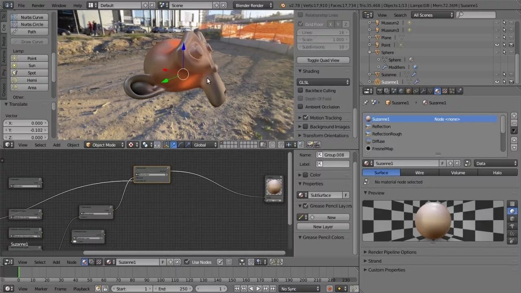Click the New Layer grease pencil button
This screenshot has width=521, height=293.
pos(323,227)
